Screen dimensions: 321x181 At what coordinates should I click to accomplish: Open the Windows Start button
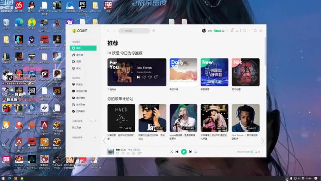(x=3, y=179)
